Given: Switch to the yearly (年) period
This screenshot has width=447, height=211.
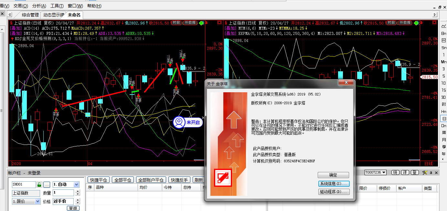Looking at the screenshot, I should point(444,154).
